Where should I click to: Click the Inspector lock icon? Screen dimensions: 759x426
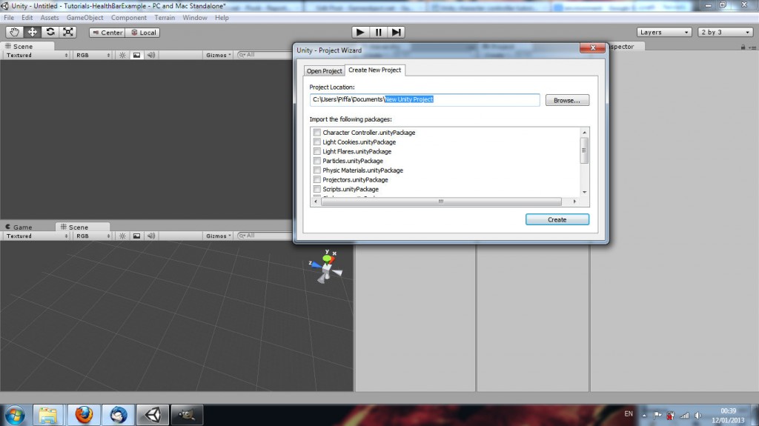[x=743, y=47]
